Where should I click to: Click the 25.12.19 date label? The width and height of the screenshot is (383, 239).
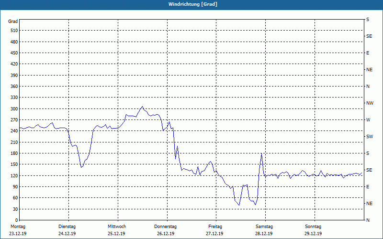pyautogui.click(x=116, y=234)
